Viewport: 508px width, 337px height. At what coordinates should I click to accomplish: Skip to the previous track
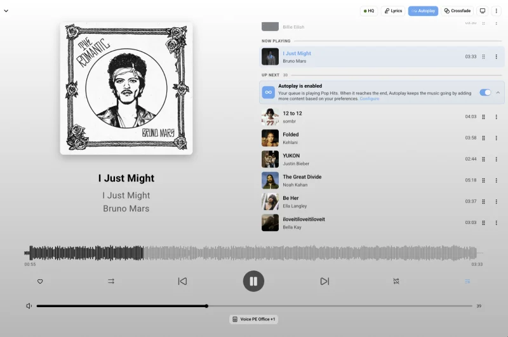(x=182, y=281)
